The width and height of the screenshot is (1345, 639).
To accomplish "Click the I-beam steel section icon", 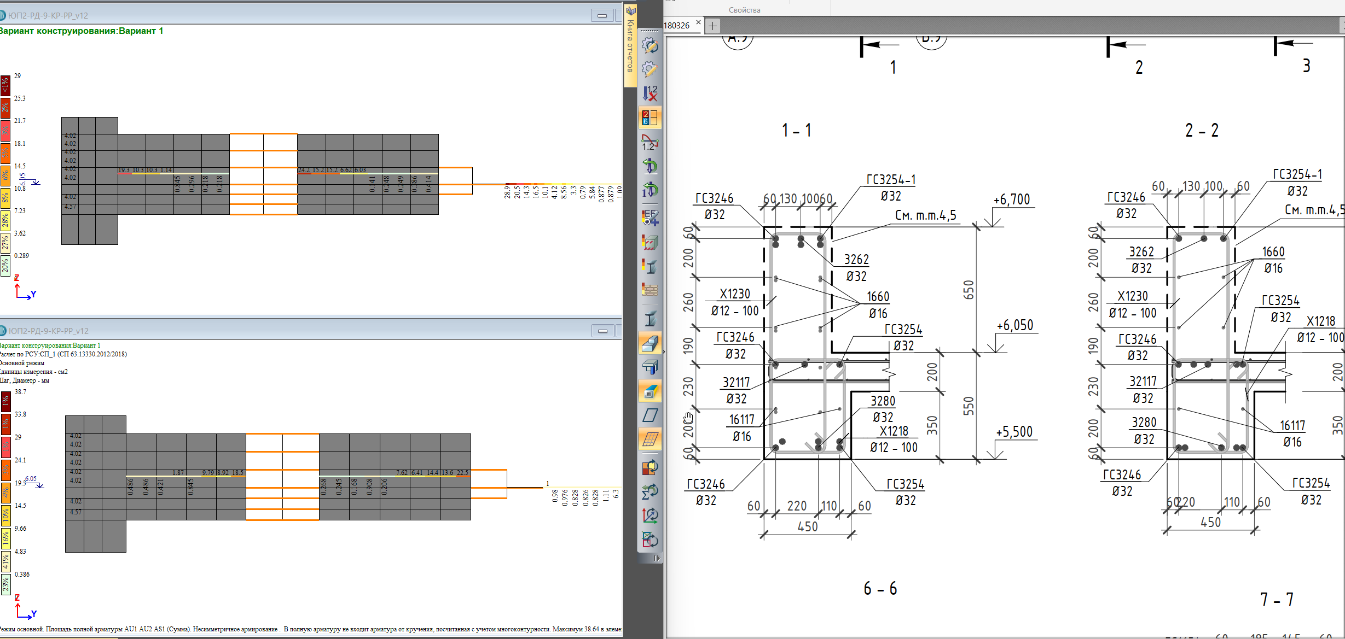I will [x=650, y=319].
